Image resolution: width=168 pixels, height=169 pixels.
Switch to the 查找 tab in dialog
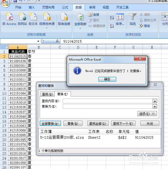tap(47, 94)
